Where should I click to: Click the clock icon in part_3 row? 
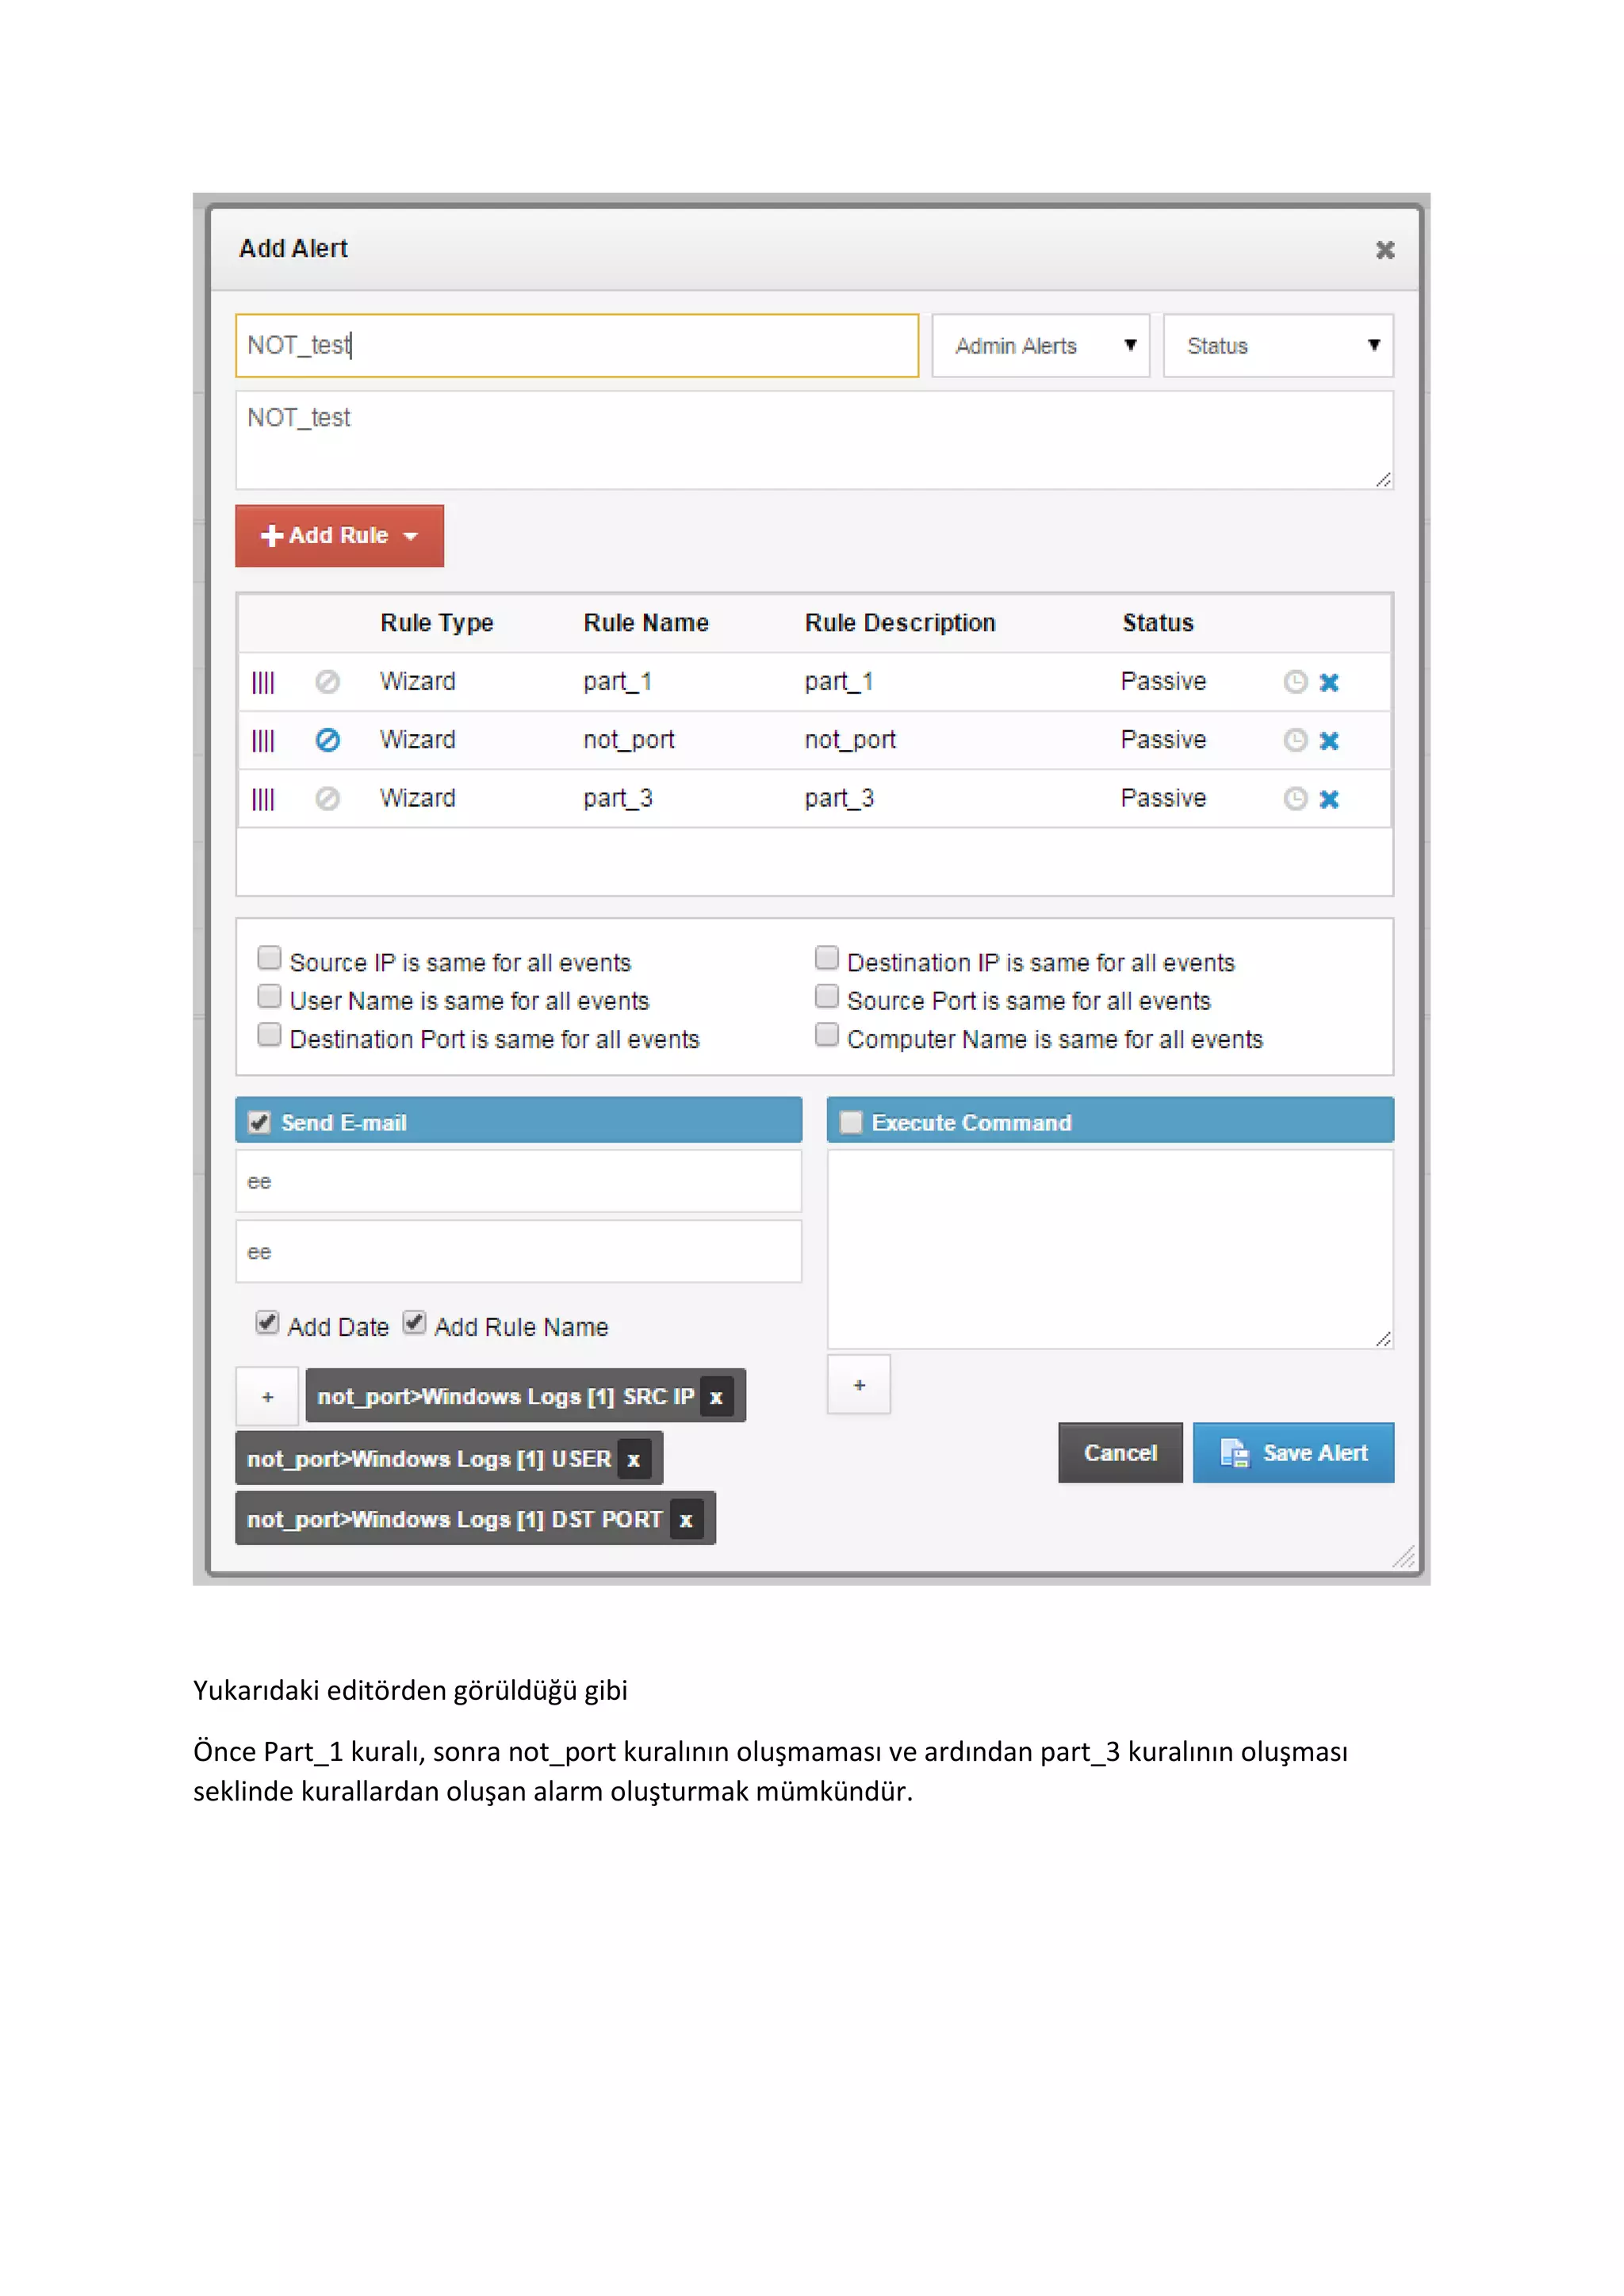(1295, 799)
